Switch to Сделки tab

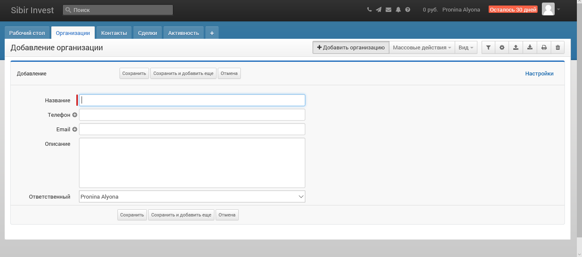tap(148, 33)
